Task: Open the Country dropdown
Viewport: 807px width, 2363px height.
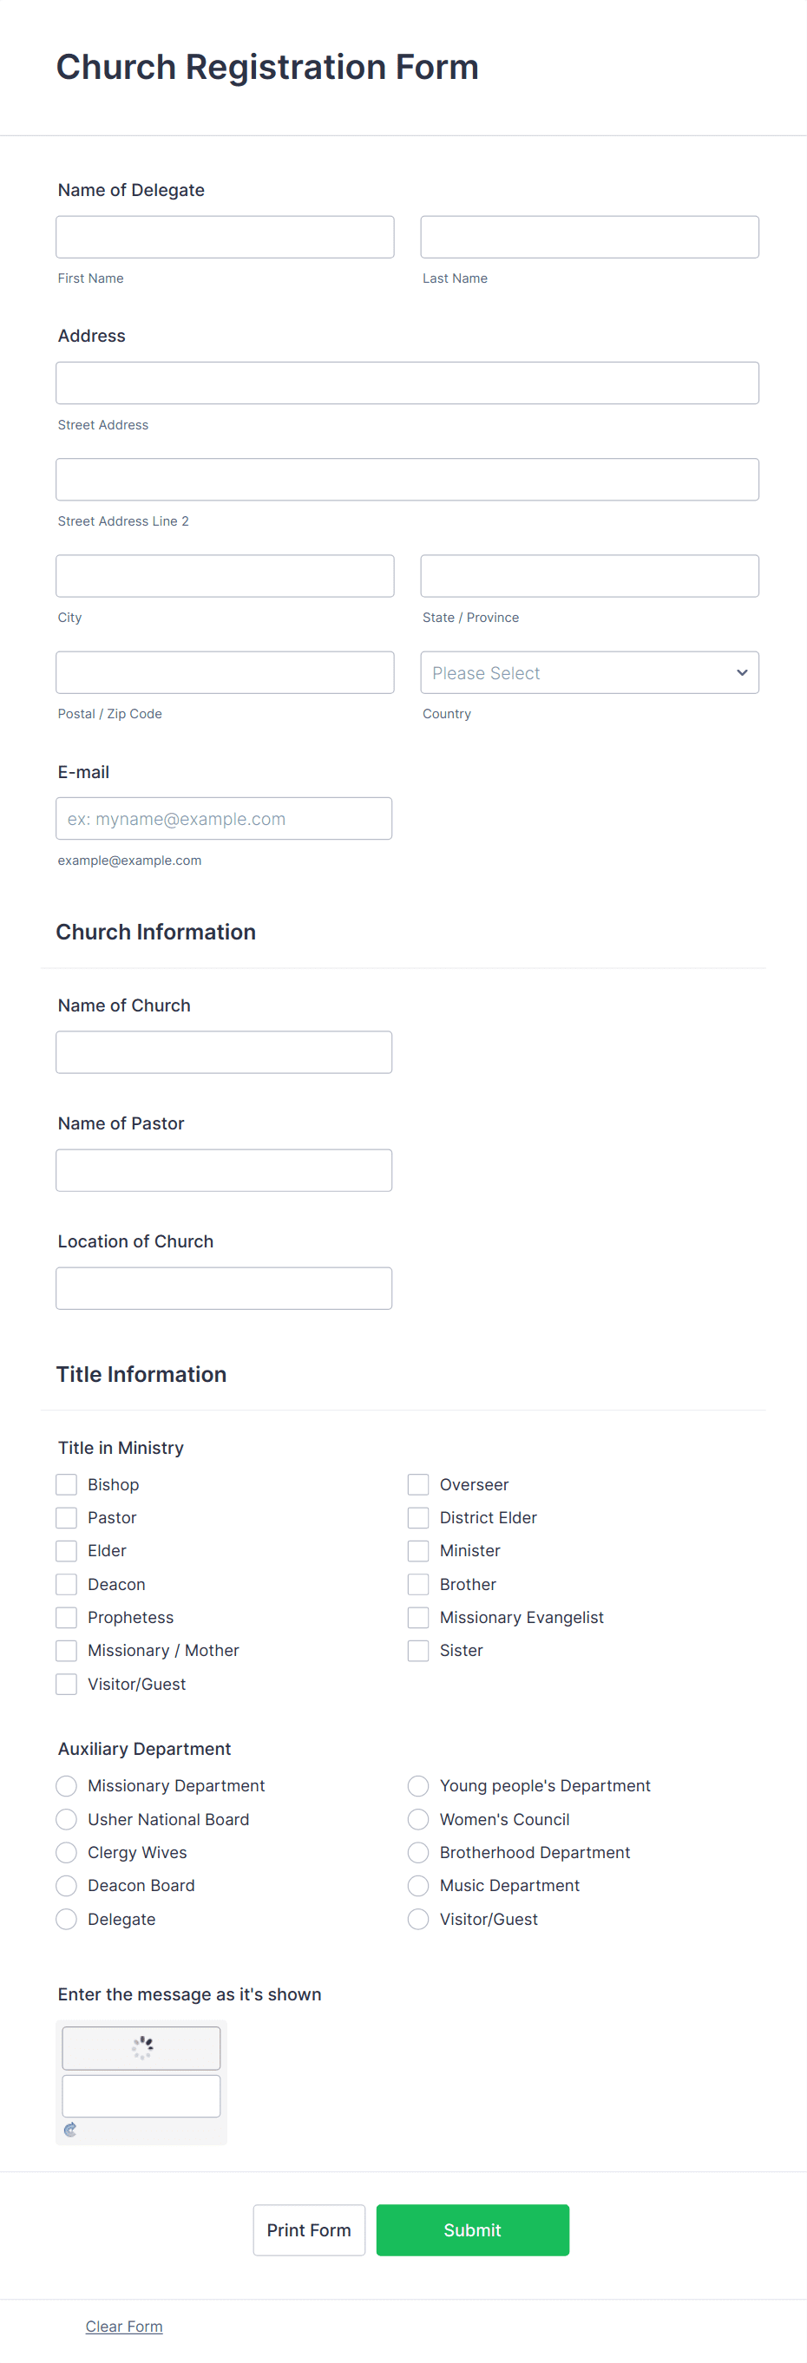Action: (588, 672)
